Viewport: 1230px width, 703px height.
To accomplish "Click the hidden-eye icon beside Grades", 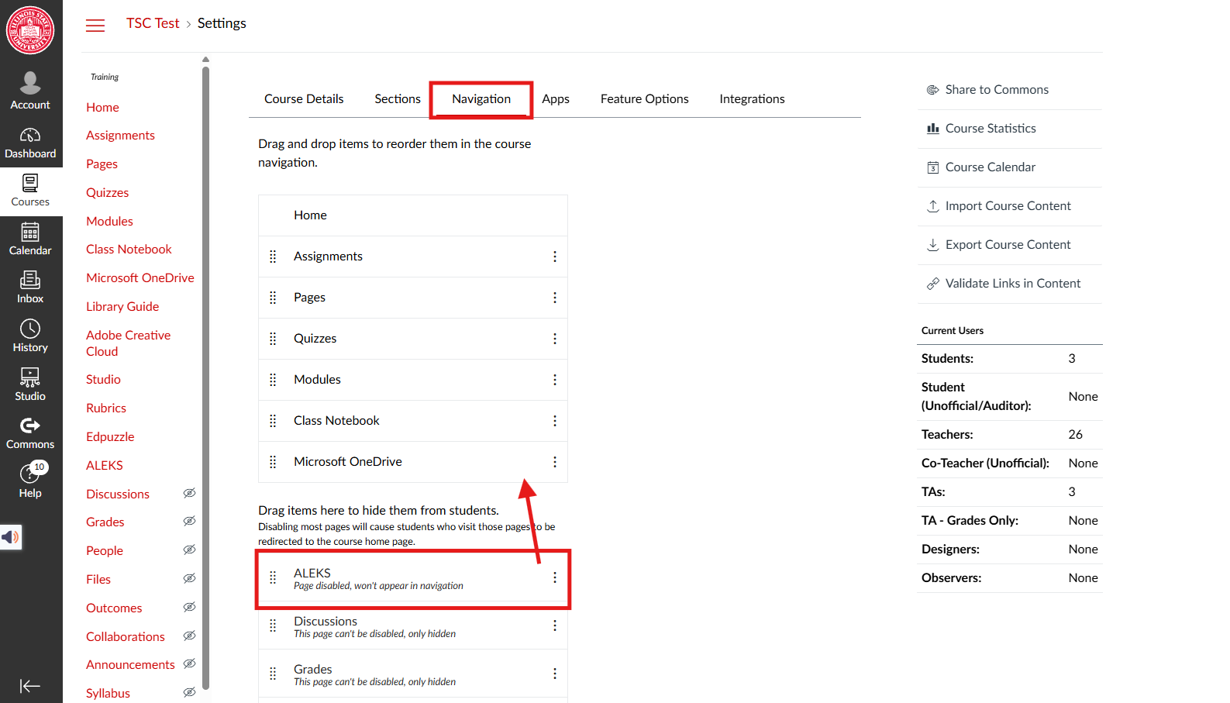I will 189,522.
